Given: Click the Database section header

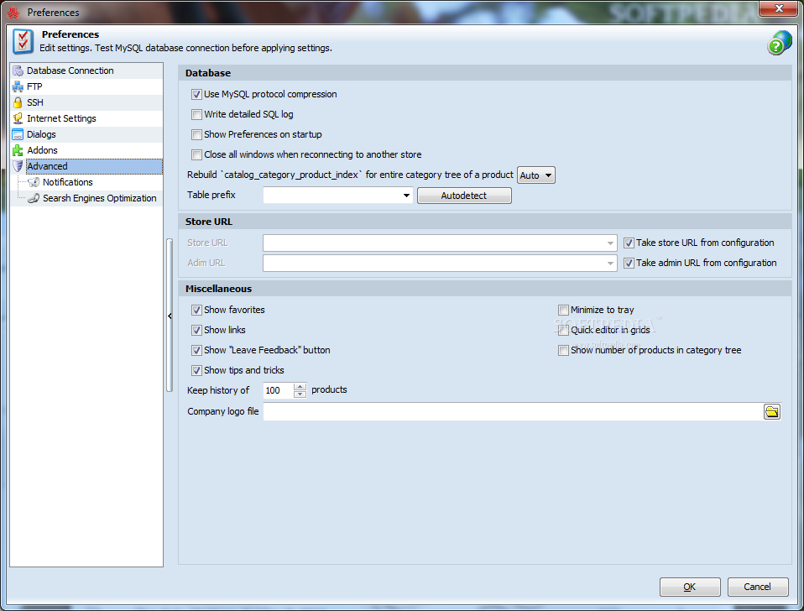Looking at the screenshot, I should [x=484, y=73].
